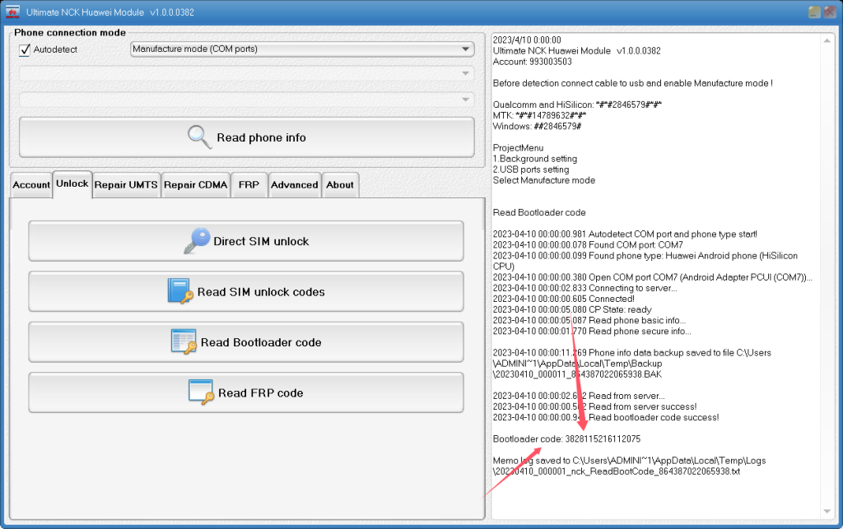843x529 pixels.
Task: Click the Autodetect label text
Action: click(55, 49)
